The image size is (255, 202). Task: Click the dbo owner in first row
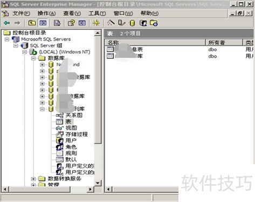(x=212, y=50)
